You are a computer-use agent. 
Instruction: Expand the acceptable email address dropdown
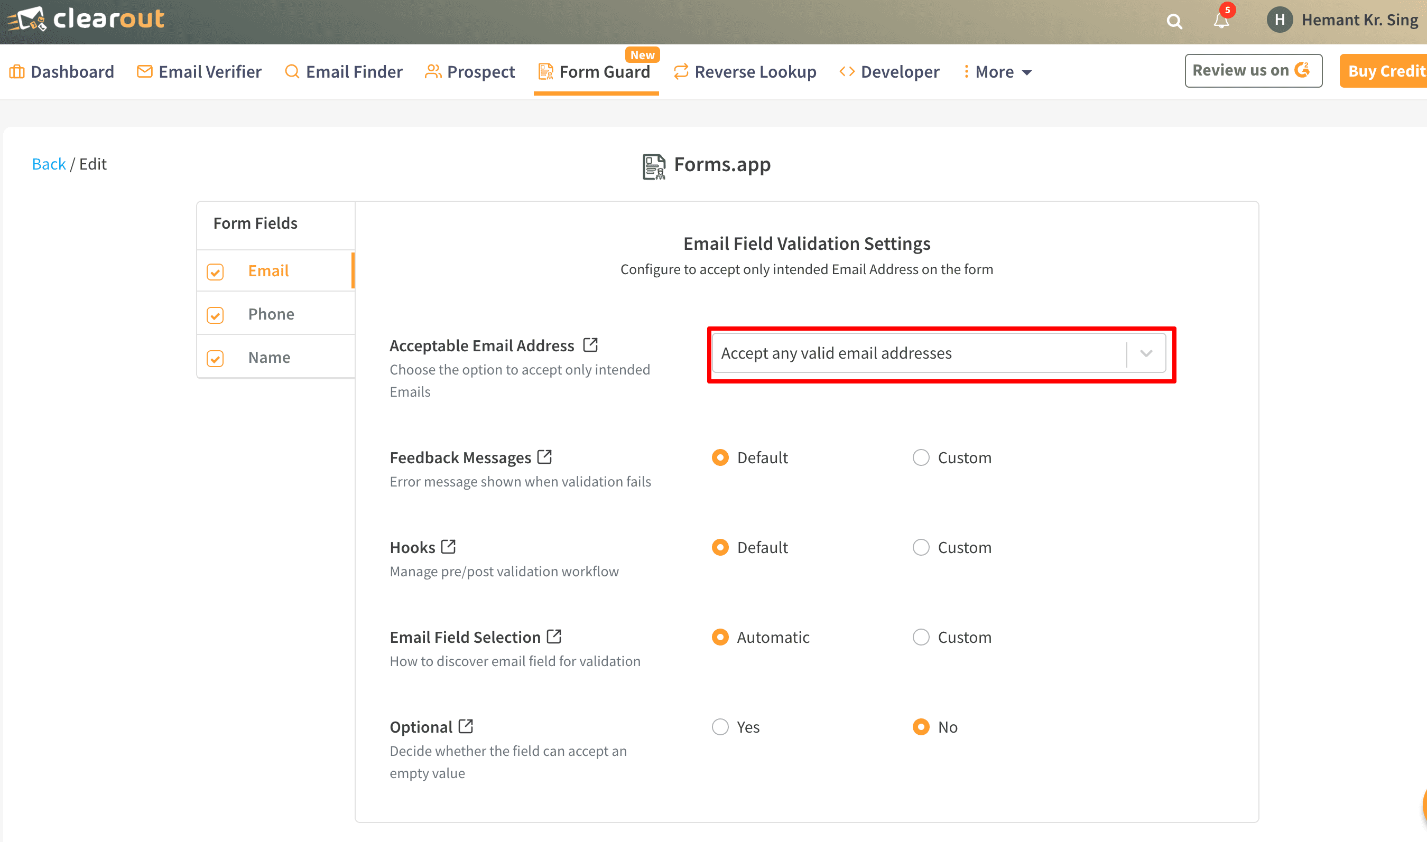pyautogui.click(x=1145, y=353)
